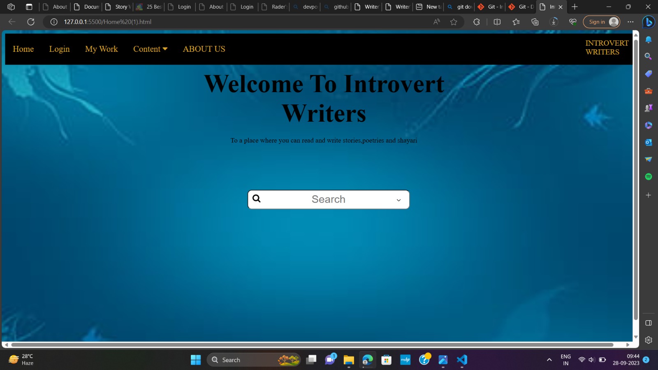Click the ENG IN language indicator
Image resolution: width=658 pixels, height=370 pixels.
pyautogui.click(x=565, y=360)
